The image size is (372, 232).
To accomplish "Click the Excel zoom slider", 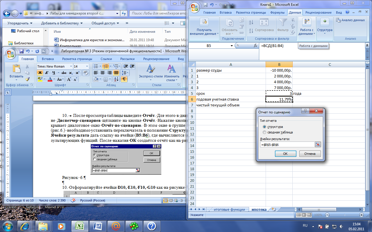I will [x=345, y=215].
